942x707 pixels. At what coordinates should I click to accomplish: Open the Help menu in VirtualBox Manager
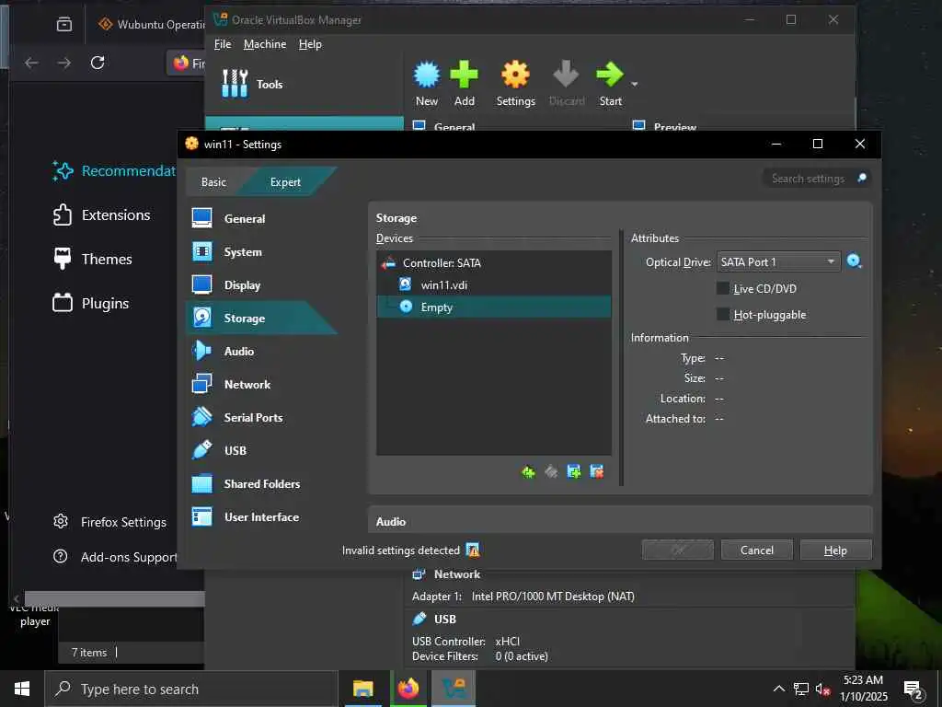coord(310,44)
